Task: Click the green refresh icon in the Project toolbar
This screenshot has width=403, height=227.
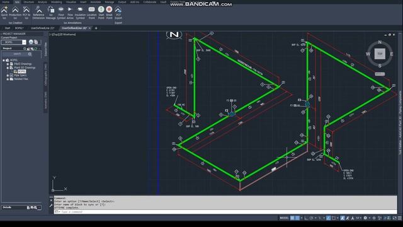Action: [x=36, y=49]
